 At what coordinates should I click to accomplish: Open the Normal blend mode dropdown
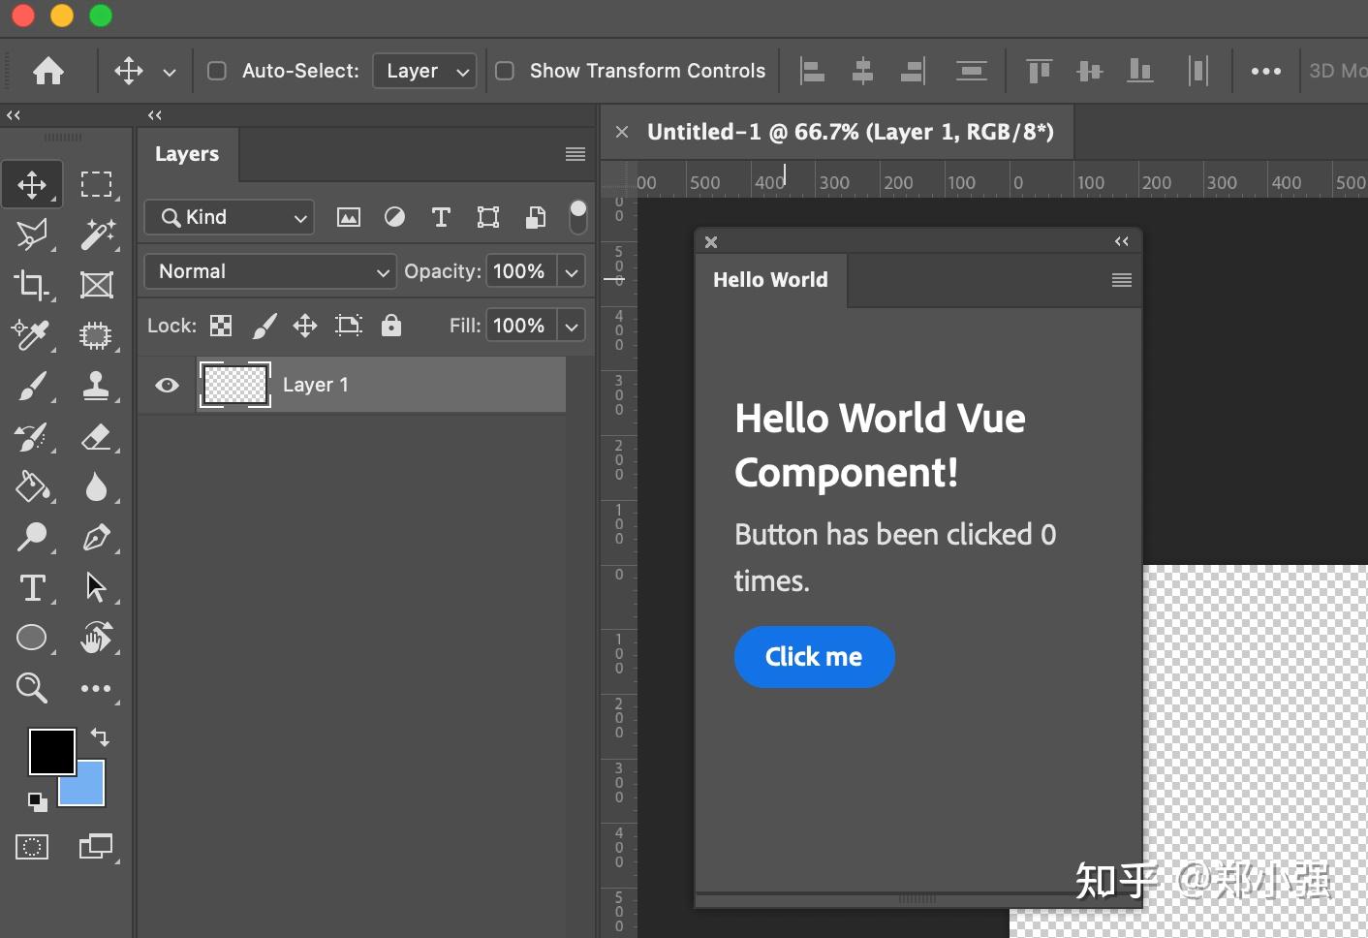(x=269, y=271)
